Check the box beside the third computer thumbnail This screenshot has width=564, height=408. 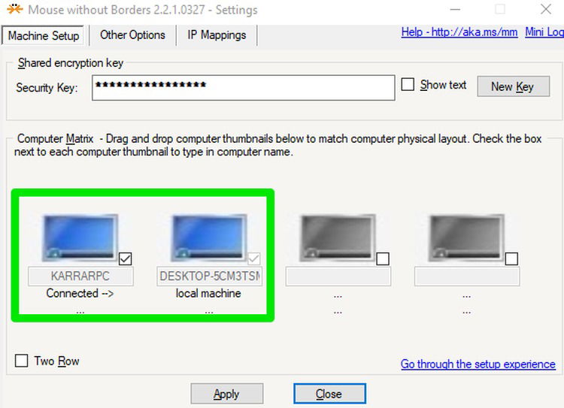point(383,258)
